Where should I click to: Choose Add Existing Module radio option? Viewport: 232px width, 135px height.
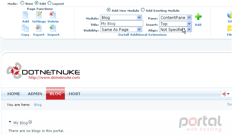(143, 10)
